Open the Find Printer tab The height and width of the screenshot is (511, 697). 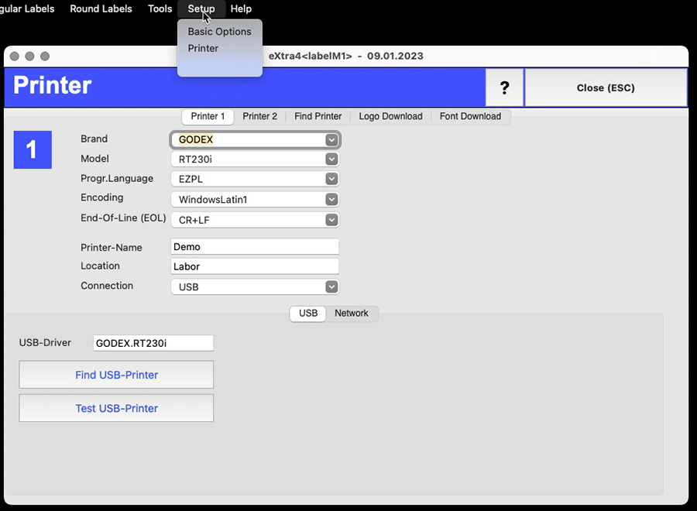(x=318, y=116)
